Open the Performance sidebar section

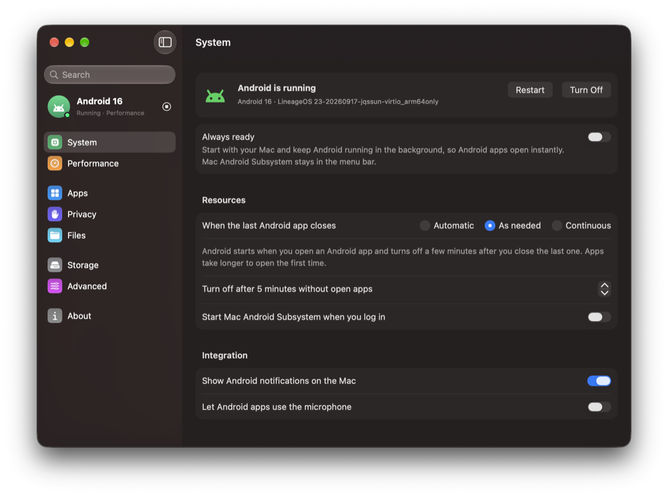[110, 163]
